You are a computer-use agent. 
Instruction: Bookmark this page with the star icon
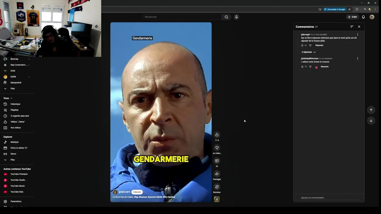click(349, 9)
